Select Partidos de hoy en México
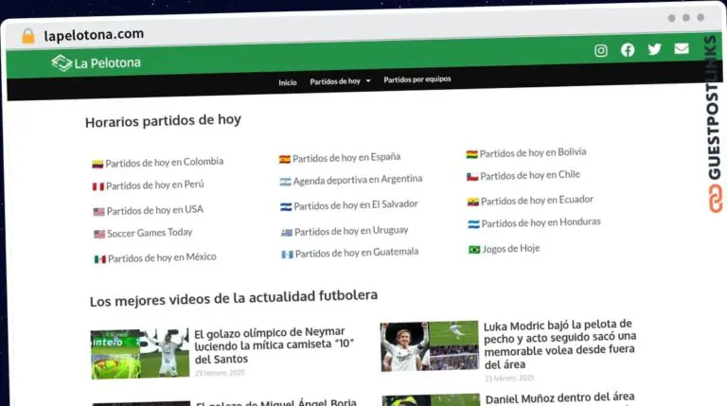Viewport: 727px width, 406px height. [161, 257]
